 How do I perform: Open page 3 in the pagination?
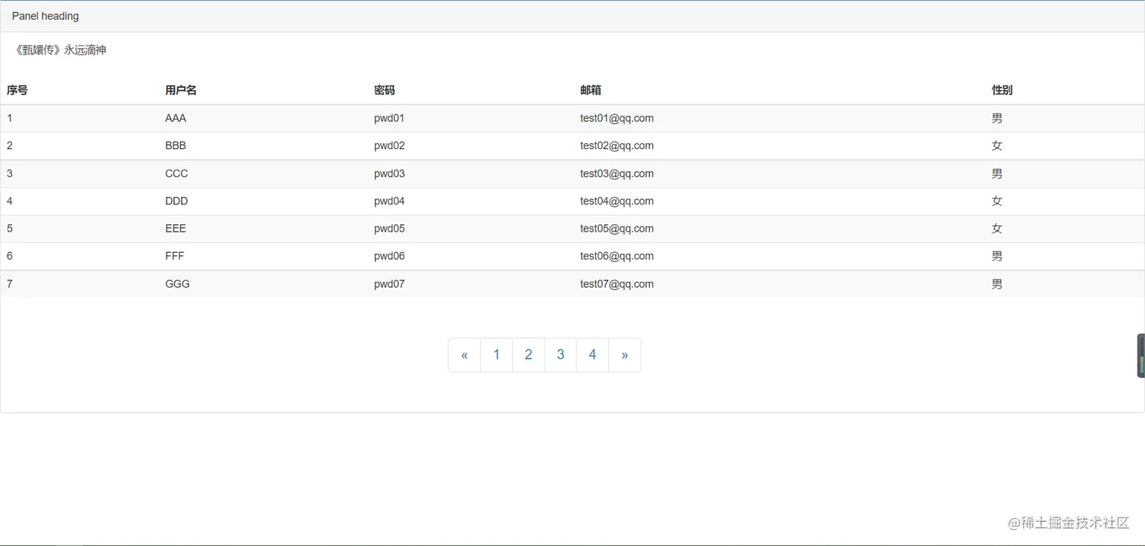pyautogui.click(x=560, y=355)
